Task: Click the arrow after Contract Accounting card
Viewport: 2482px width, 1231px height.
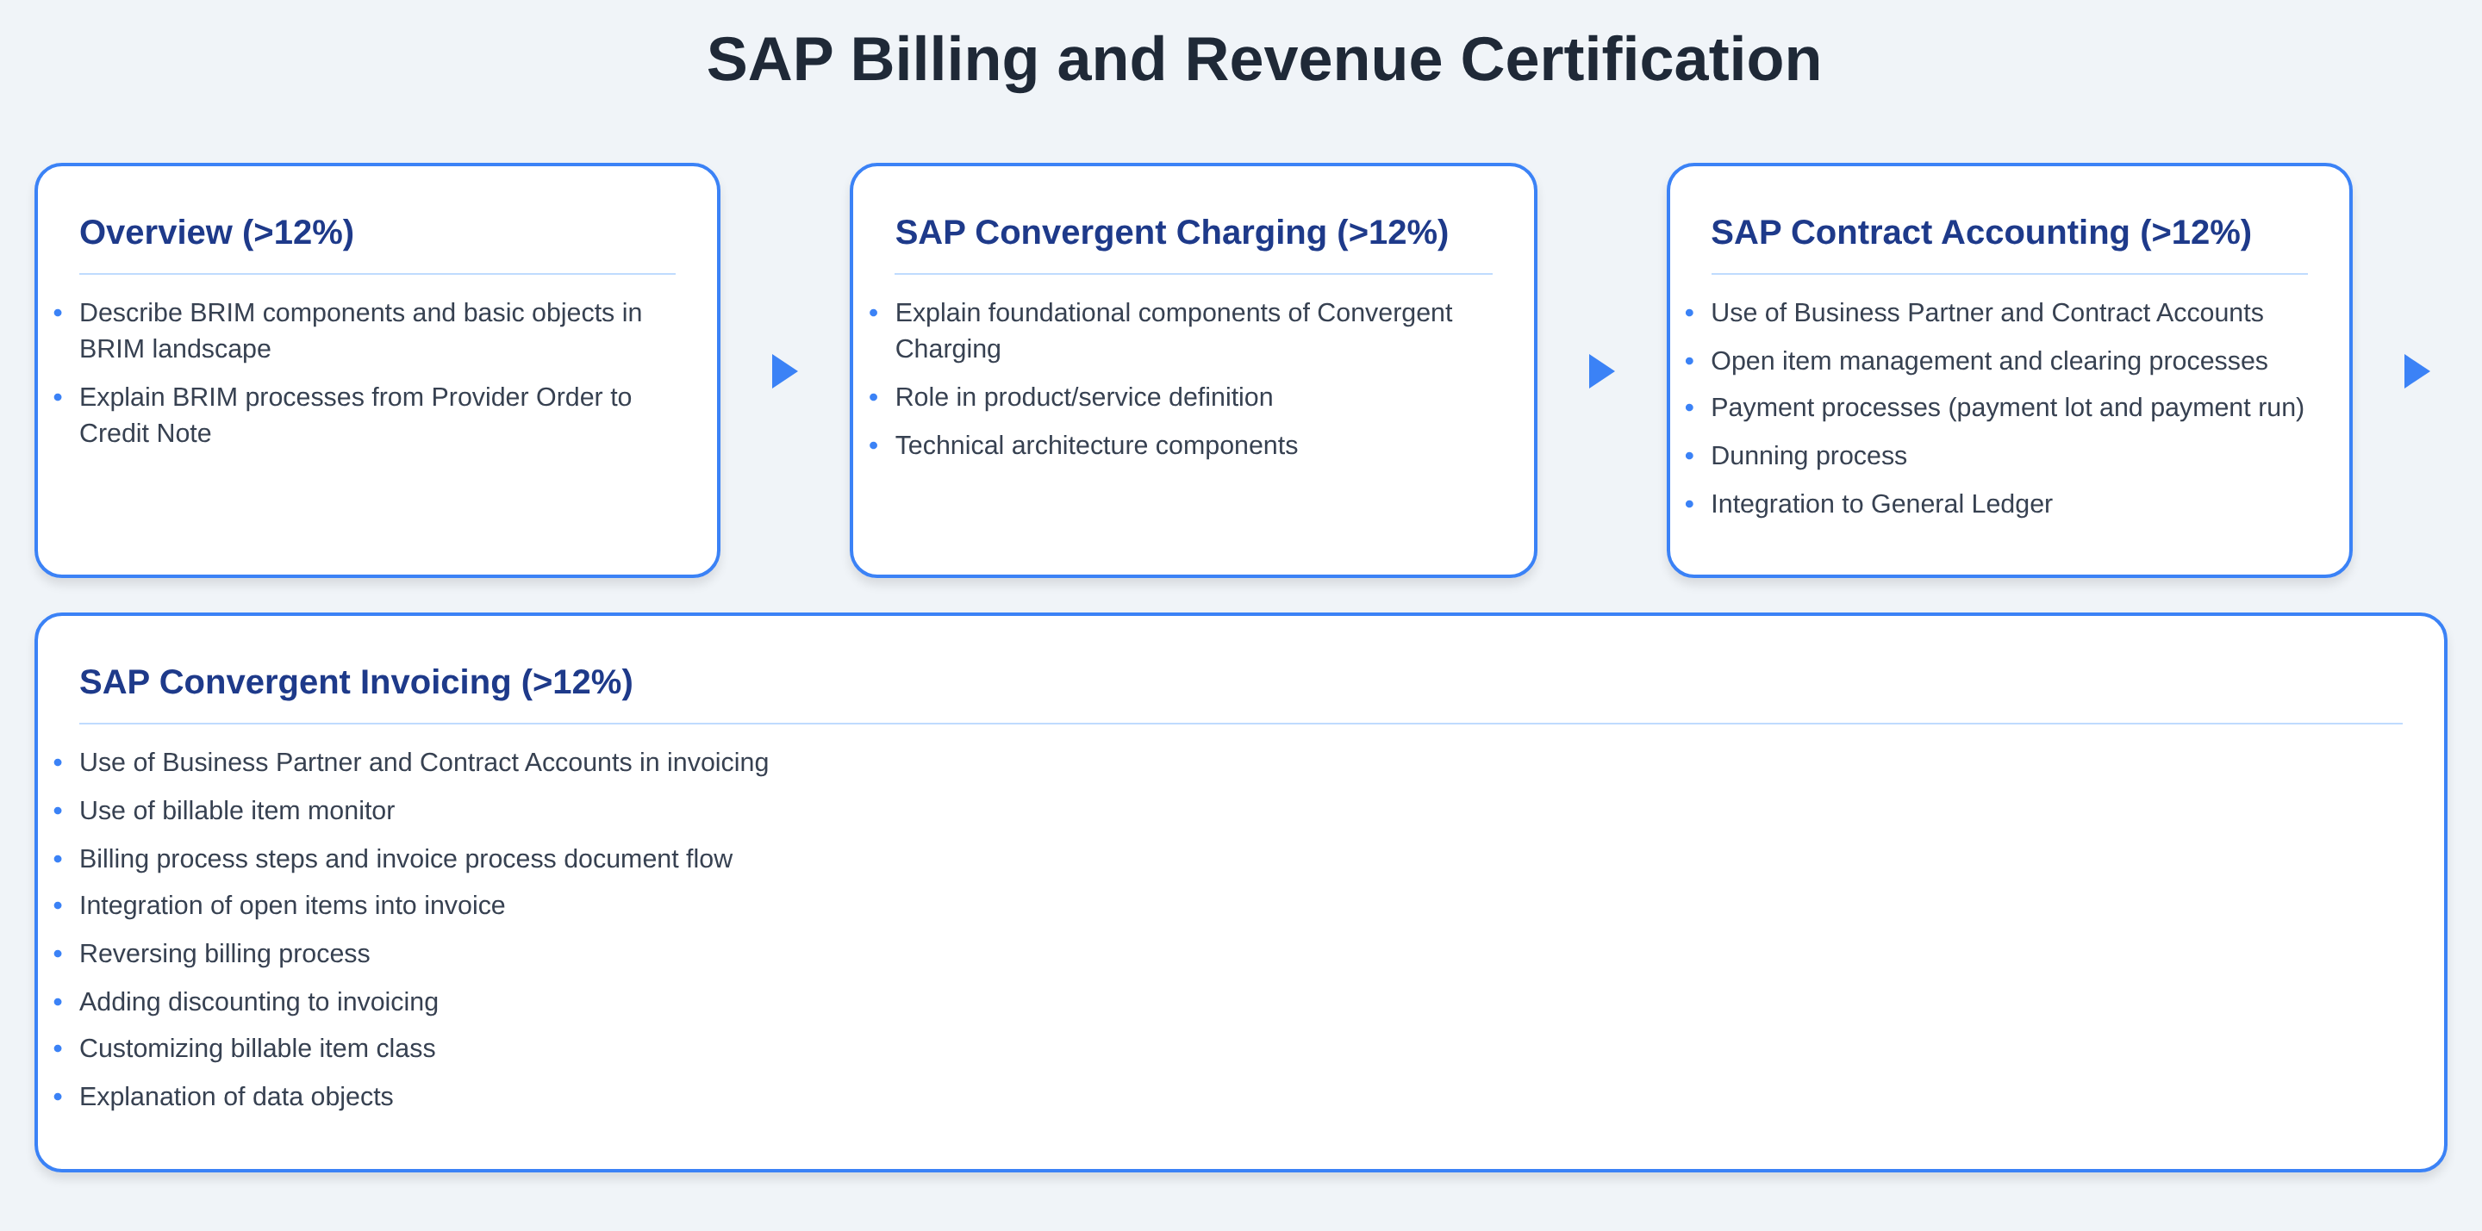Action: click(2415, 370)
